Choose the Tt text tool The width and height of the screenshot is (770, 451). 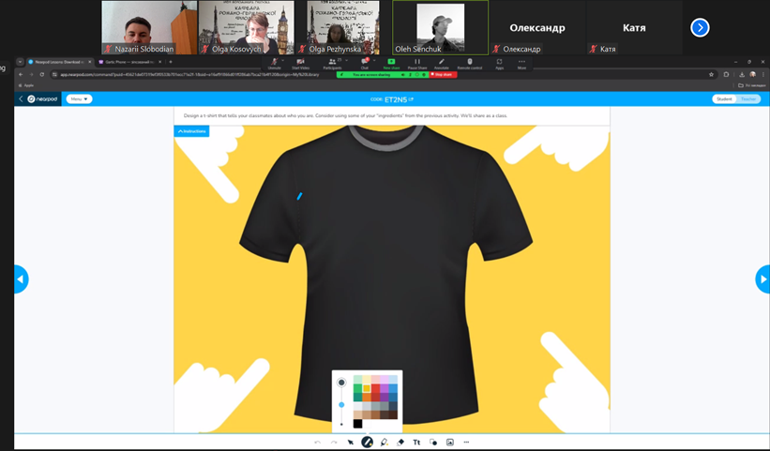click(x=416, y=443)
